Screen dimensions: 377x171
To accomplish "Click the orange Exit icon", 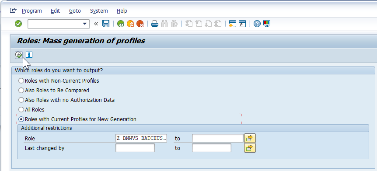I will (130, 24).
